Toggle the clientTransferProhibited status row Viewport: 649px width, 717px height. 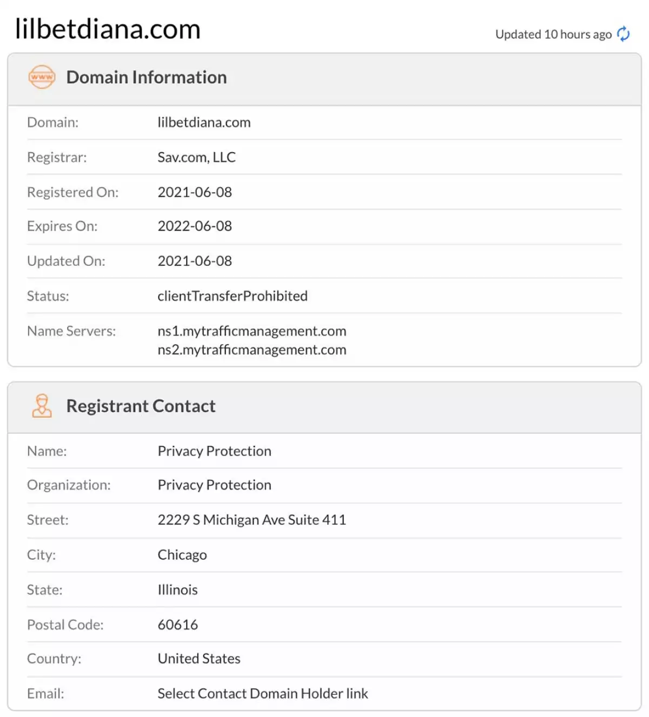(233, 296)
